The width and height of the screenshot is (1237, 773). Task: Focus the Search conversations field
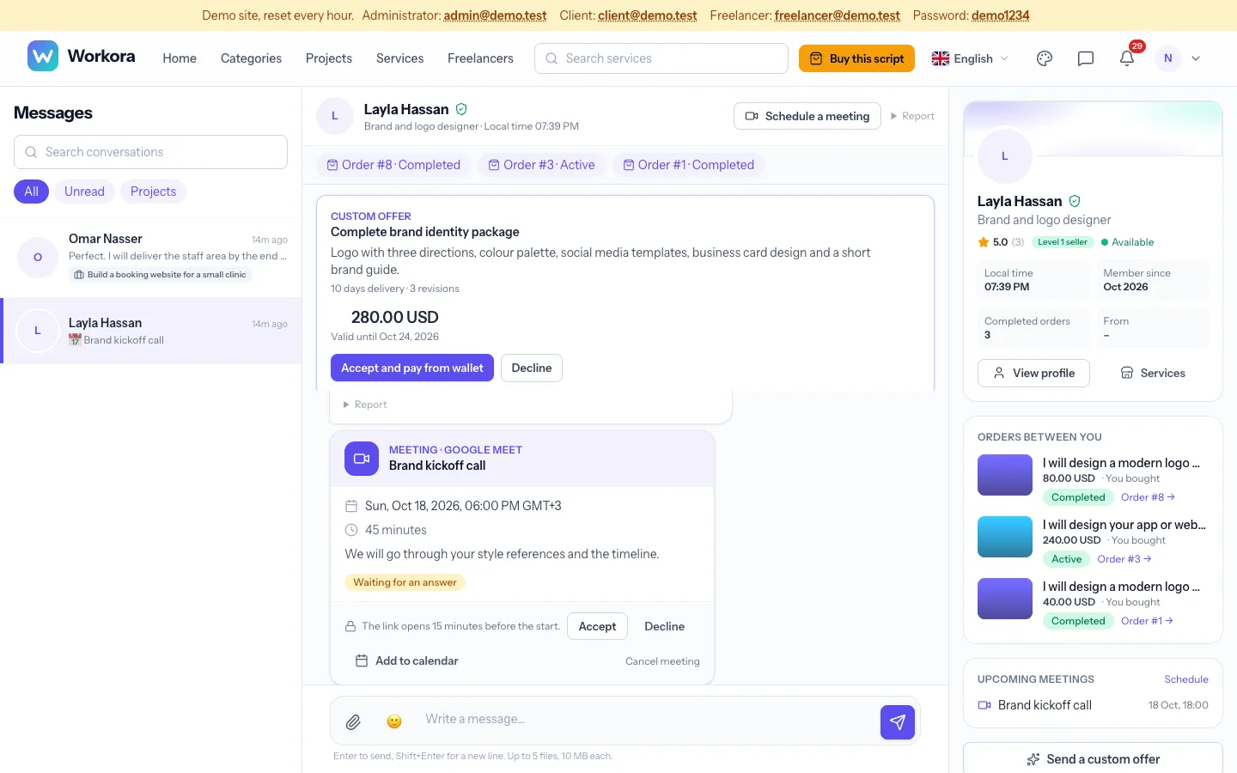click(150, 152)
